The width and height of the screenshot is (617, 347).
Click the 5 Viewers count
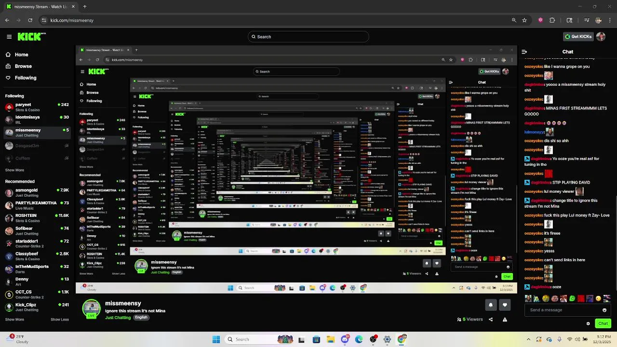click(x=470, y=319)
